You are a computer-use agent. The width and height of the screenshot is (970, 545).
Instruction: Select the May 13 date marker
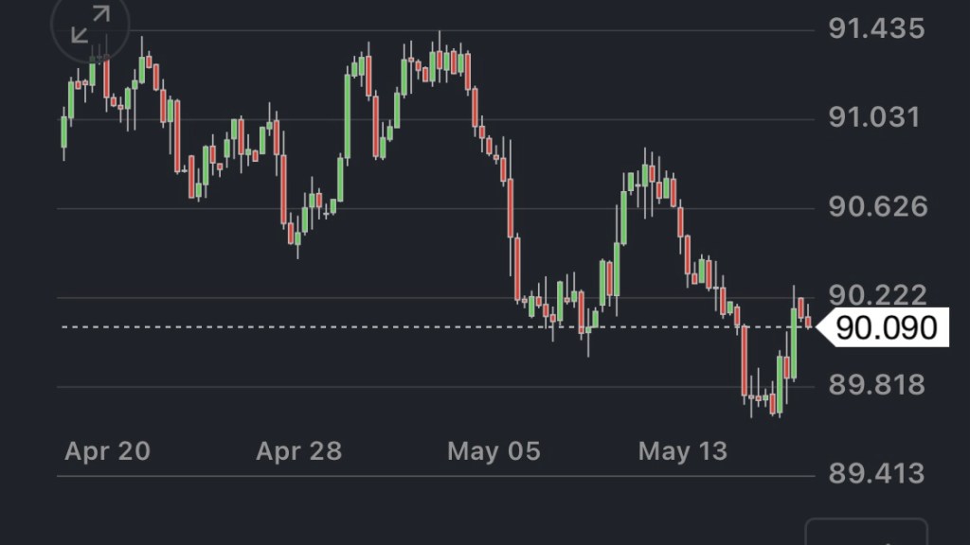[683, 451]
